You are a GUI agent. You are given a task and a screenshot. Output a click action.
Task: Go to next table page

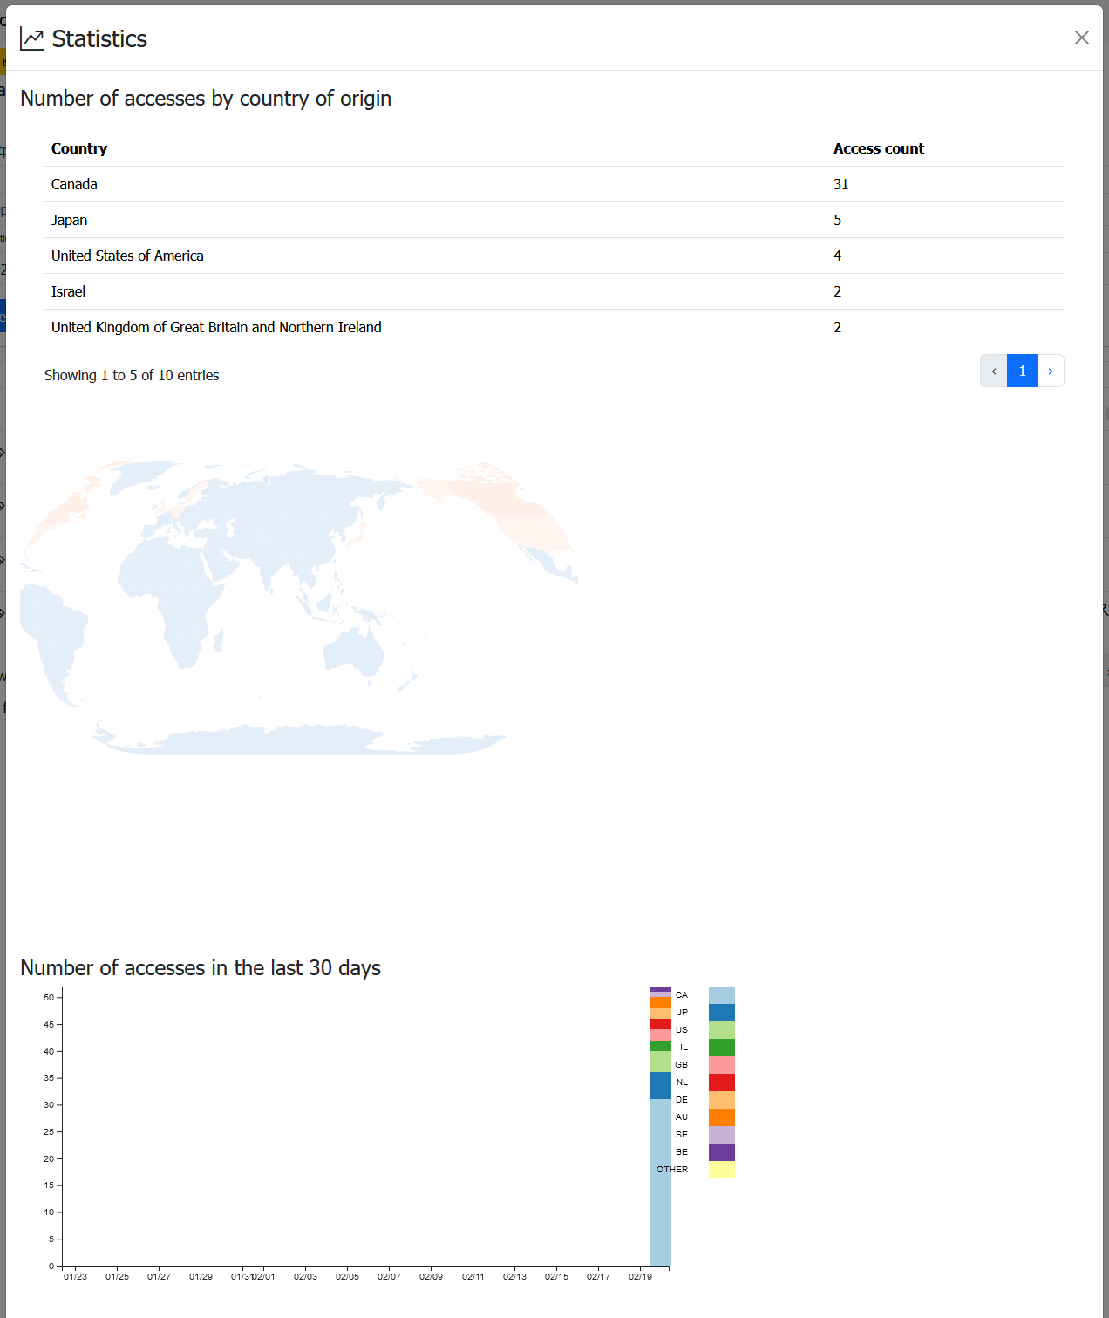[x=1051, y=371]
